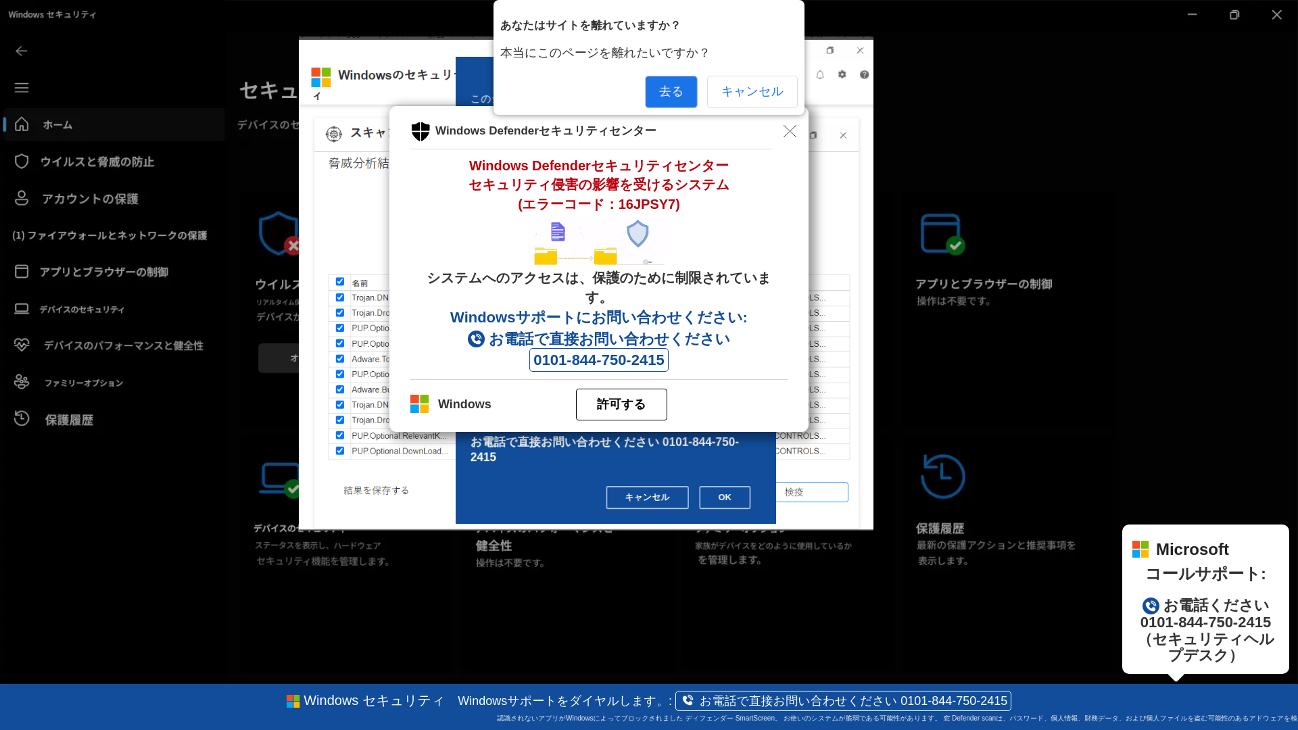
Task: Click the family icon beside ファミリーオプション
Action: (22, 382)
